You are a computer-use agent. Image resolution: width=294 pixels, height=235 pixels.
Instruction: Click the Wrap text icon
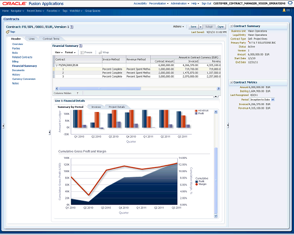coord(100,52)
